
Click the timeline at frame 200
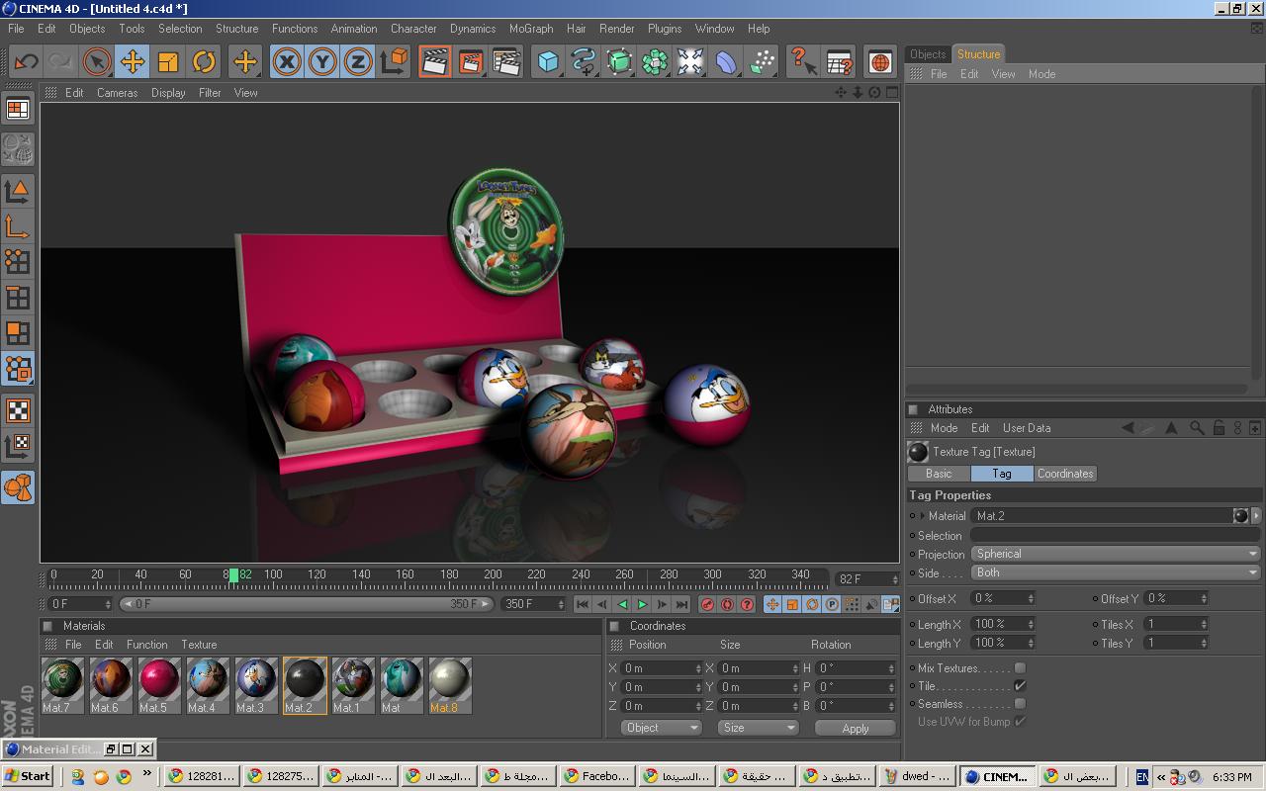(x=493, y=577)
